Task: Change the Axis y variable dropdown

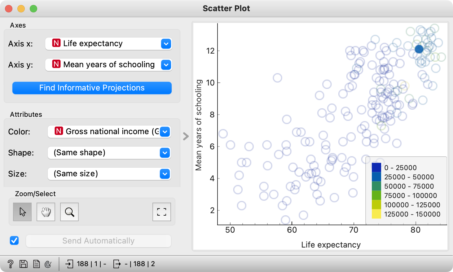Action: point(166,65)
